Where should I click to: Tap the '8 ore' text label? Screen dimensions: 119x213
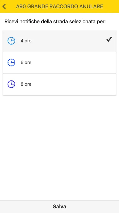(26, 84)
